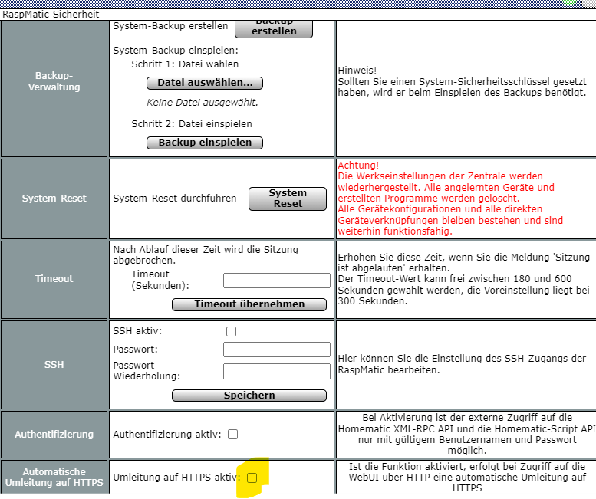Screen dimensions: 596x499
Task: Click the System-Reset section header cell
Action: (54, 199)
